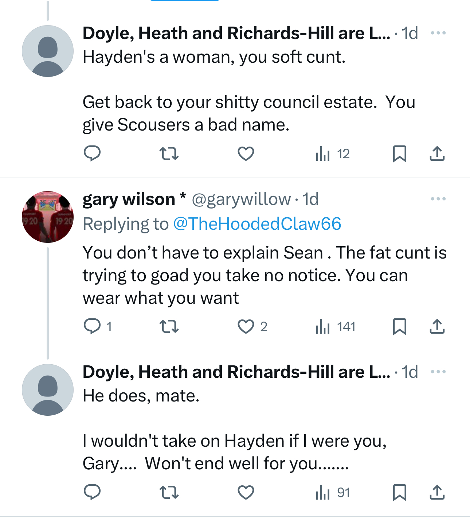Bookmark gary wilson's tweet
Viewport: 470px width, 520px height.
point(399,326)
